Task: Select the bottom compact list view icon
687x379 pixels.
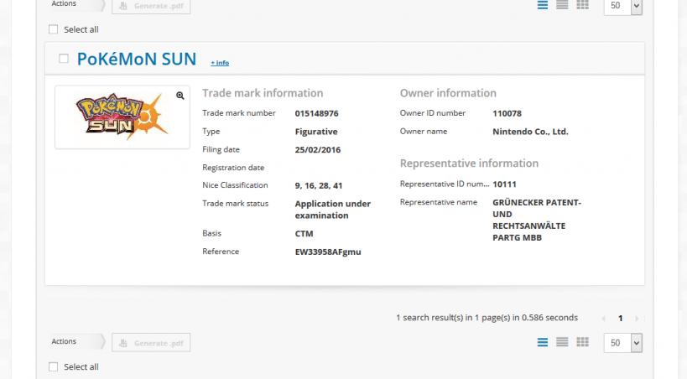Action: point(563,342)
